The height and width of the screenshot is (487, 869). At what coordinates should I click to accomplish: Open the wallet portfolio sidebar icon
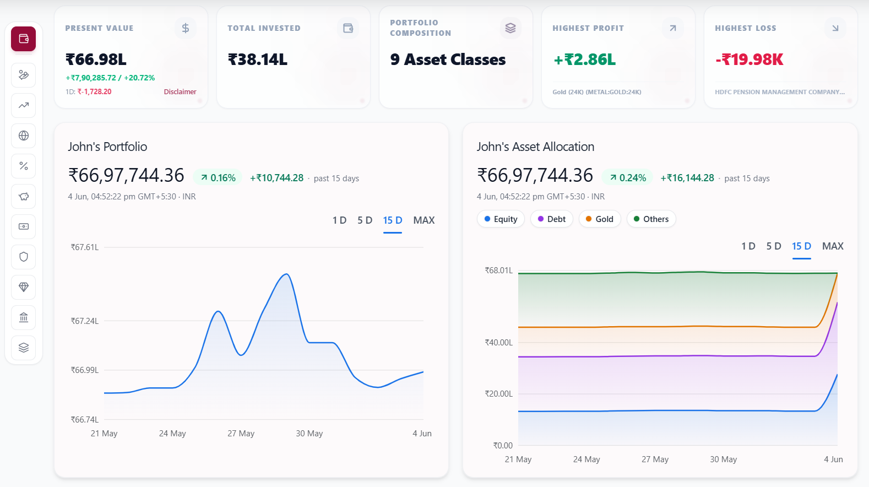coord(24,39)
